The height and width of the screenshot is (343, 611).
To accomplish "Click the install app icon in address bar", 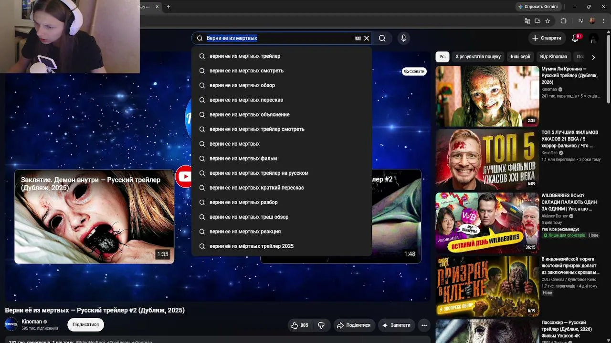I will coord(537,21).
